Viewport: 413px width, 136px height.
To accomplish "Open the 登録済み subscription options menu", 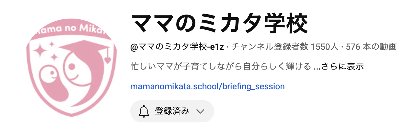I will pos(172,111).
